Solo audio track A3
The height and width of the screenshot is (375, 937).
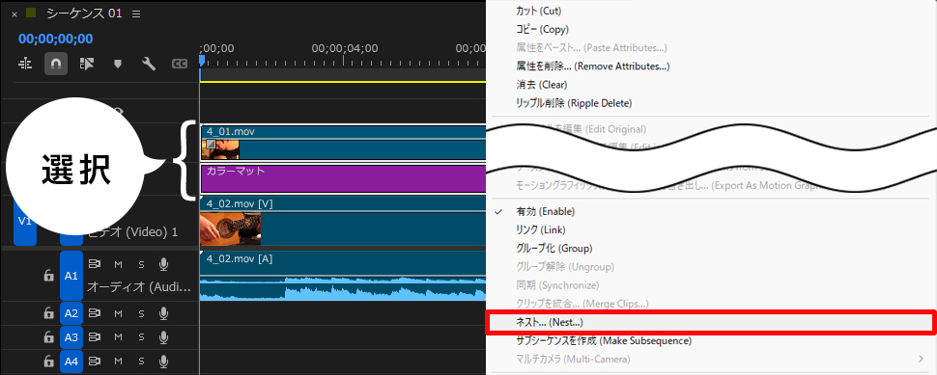142,338
